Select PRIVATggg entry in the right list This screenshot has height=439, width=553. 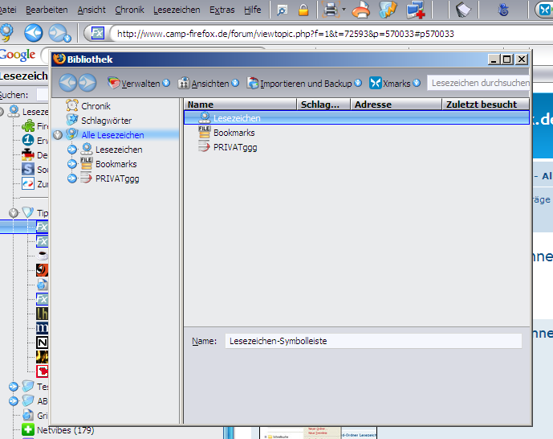pos(234,147)
